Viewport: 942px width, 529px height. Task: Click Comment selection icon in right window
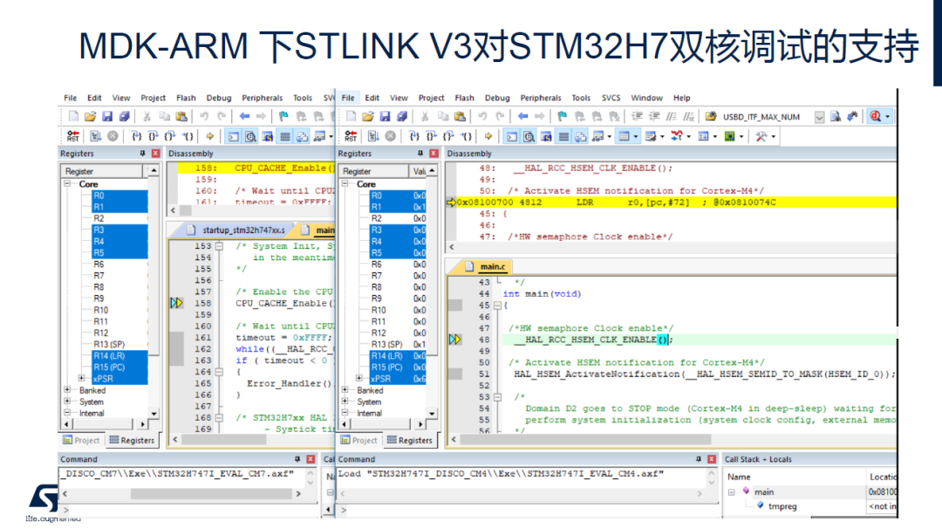click(x=672, y=117)
